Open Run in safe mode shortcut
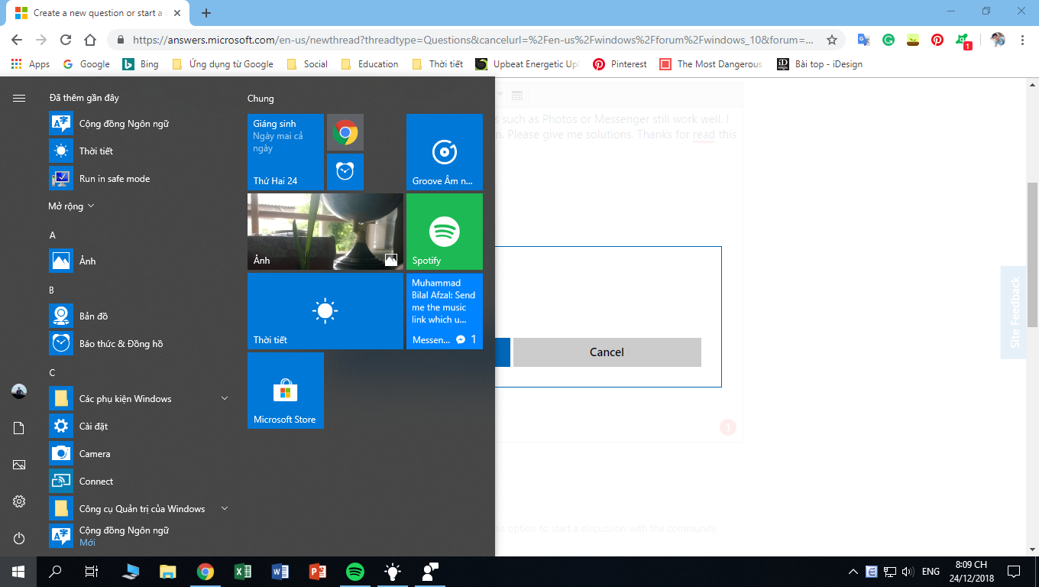Viewport: 1039px width, 587px height. coord(141,179)
